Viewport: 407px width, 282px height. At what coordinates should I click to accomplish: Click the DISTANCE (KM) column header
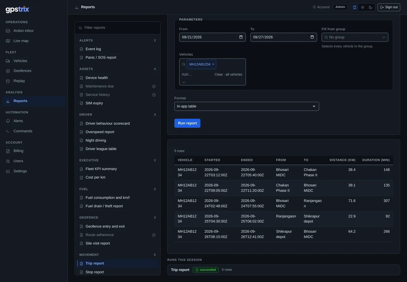coord(342,160)
